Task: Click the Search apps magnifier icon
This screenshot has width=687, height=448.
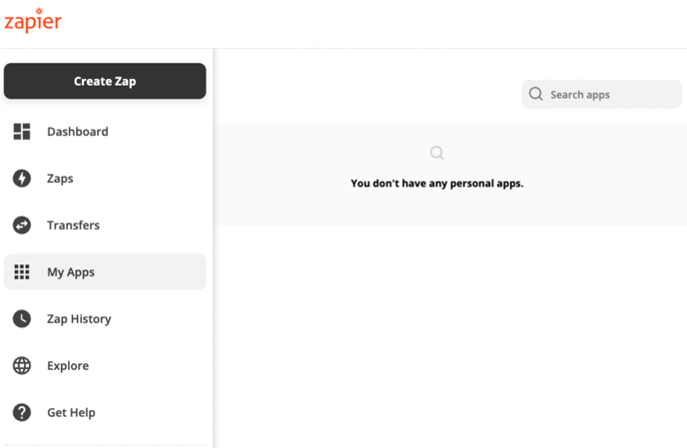Action: (536, 94)
